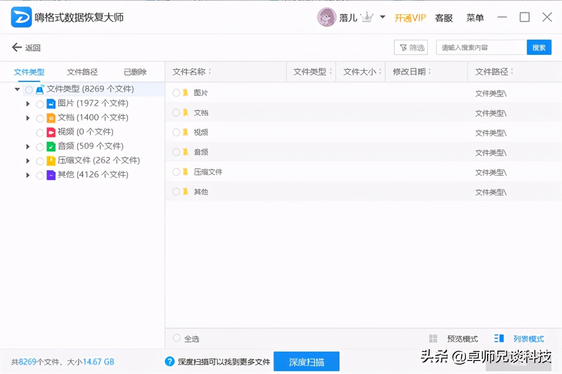This screenshot has height=374, width=562.
Task: Check the 压缩文件 folder in the results list
Action: point(176,172)
